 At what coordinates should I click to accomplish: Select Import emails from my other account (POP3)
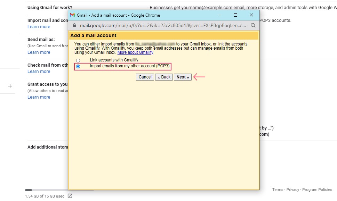click(x=78, y=67)
